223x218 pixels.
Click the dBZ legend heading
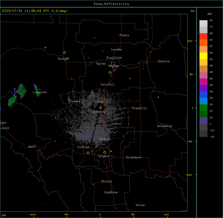[210, 14]
